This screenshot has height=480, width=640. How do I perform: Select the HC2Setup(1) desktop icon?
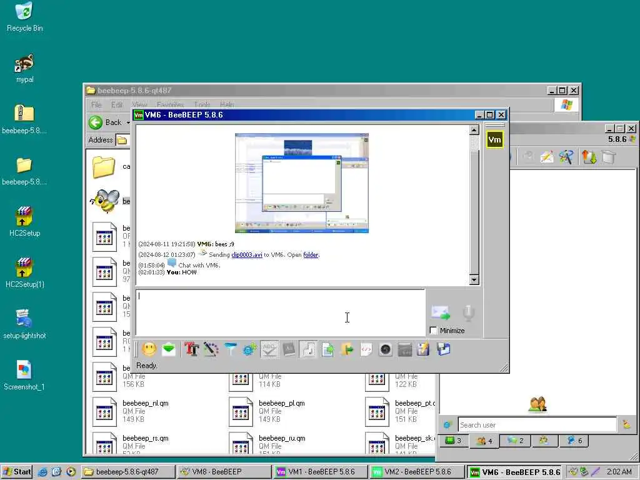point(24,273)
